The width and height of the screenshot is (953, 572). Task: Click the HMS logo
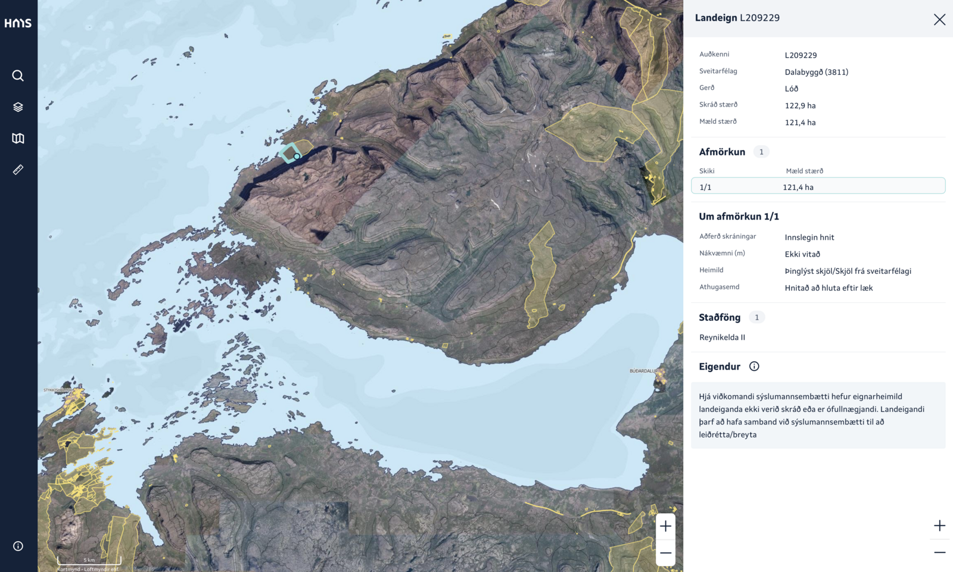tap(18, 23)
